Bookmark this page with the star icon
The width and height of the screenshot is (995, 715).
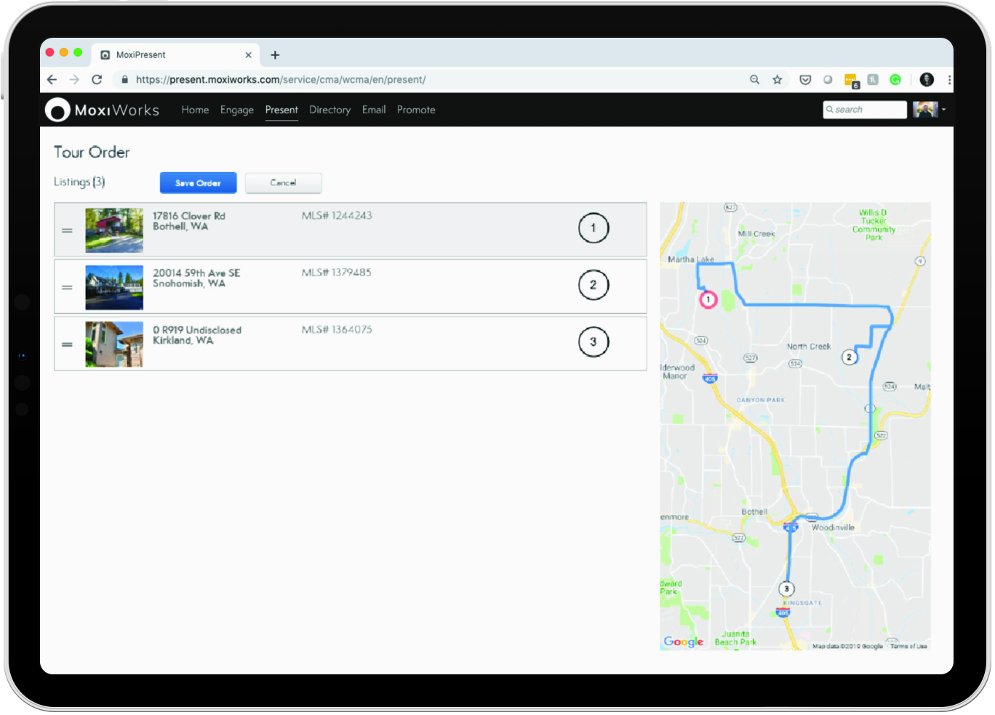tap(777, 80)
